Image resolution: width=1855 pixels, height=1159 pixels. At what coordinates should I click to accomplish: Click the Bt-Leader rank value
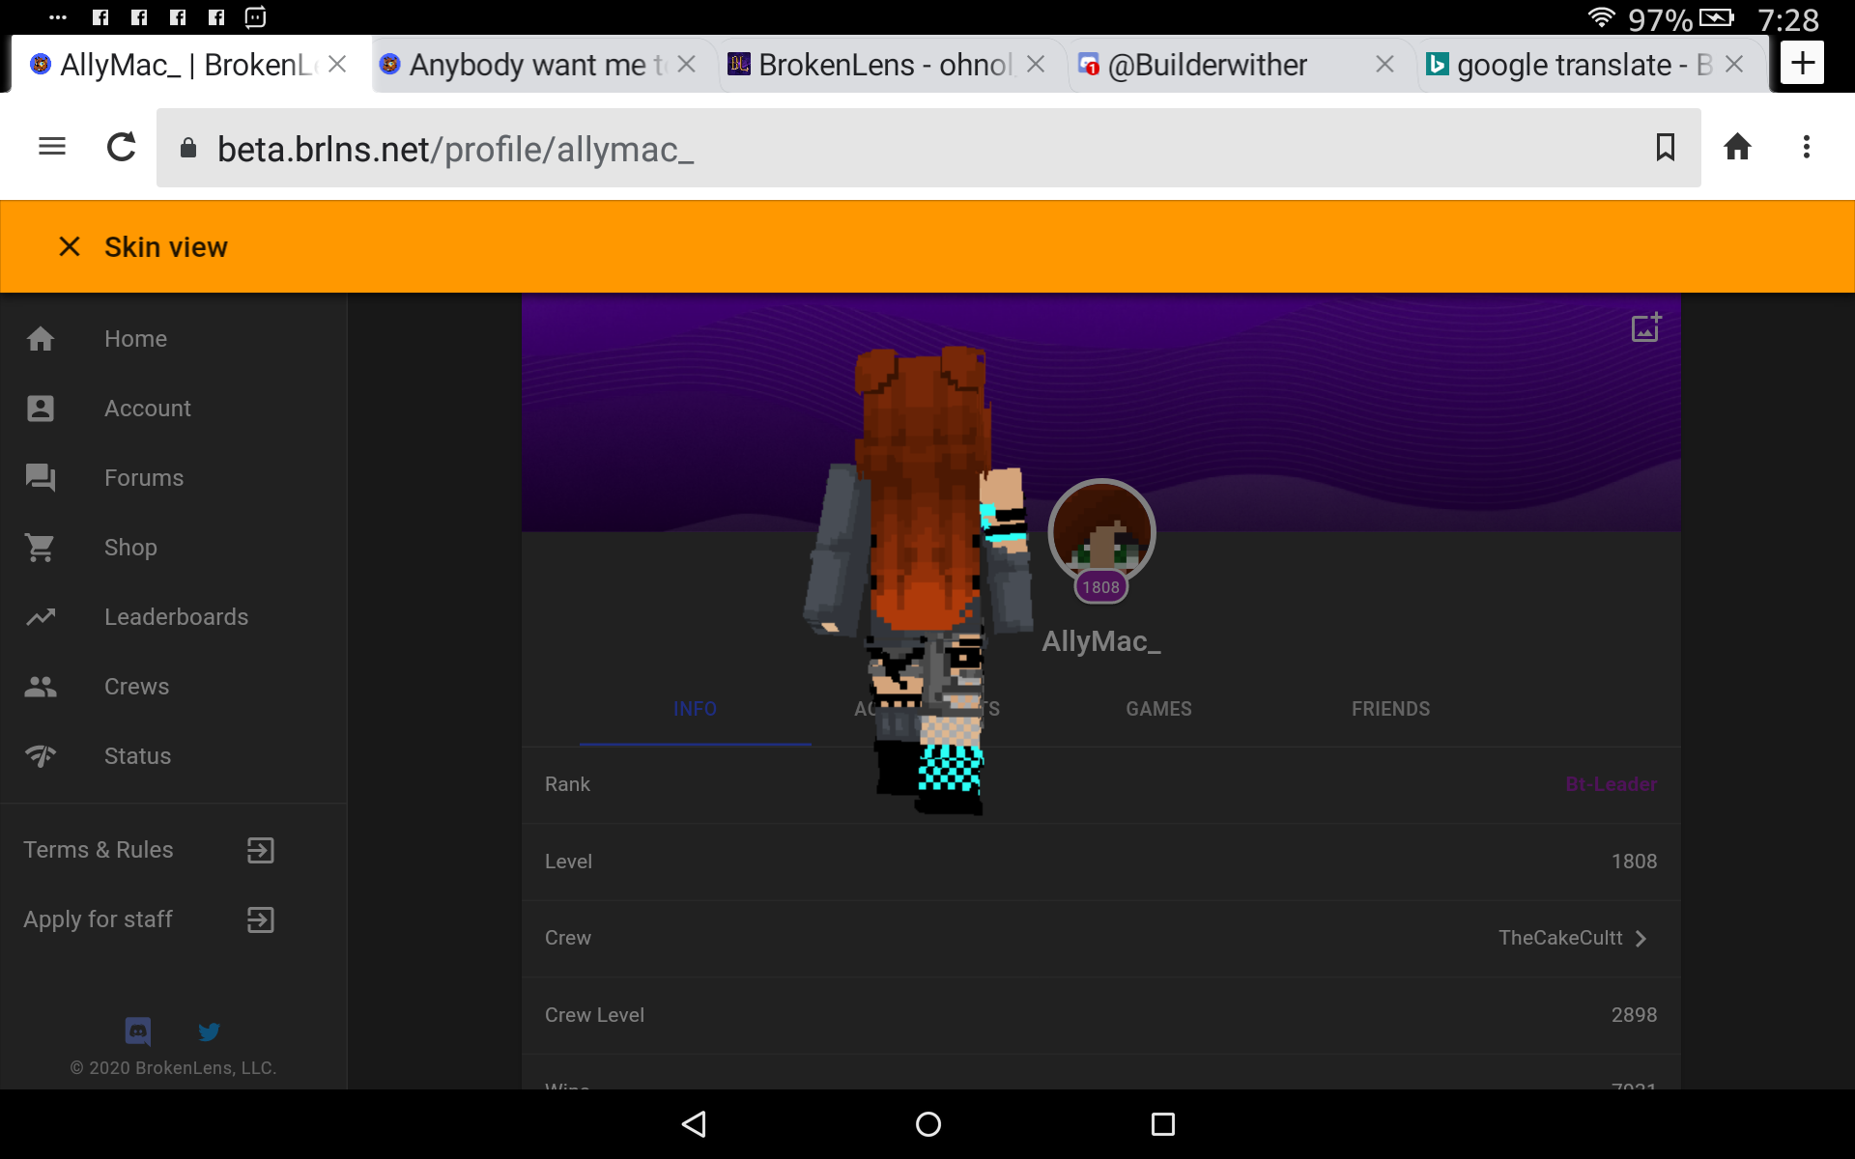pyautogui.click(x=1611, y=784)
